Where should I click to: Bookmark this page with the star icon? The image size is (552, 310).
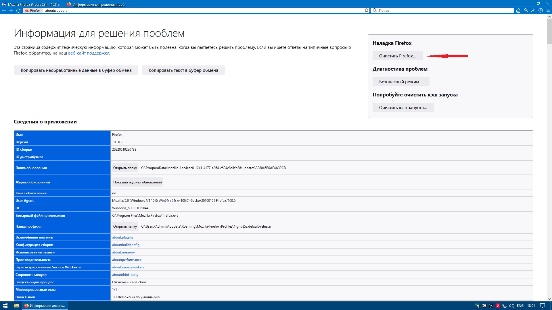[367, 10]
